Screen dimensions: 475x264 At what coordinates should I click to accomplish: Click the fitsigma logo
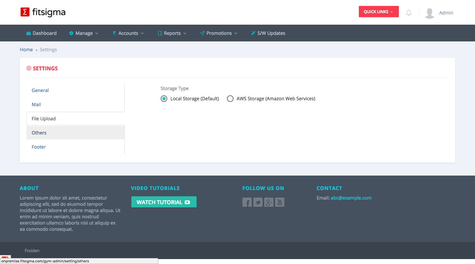tap(43, 12)
